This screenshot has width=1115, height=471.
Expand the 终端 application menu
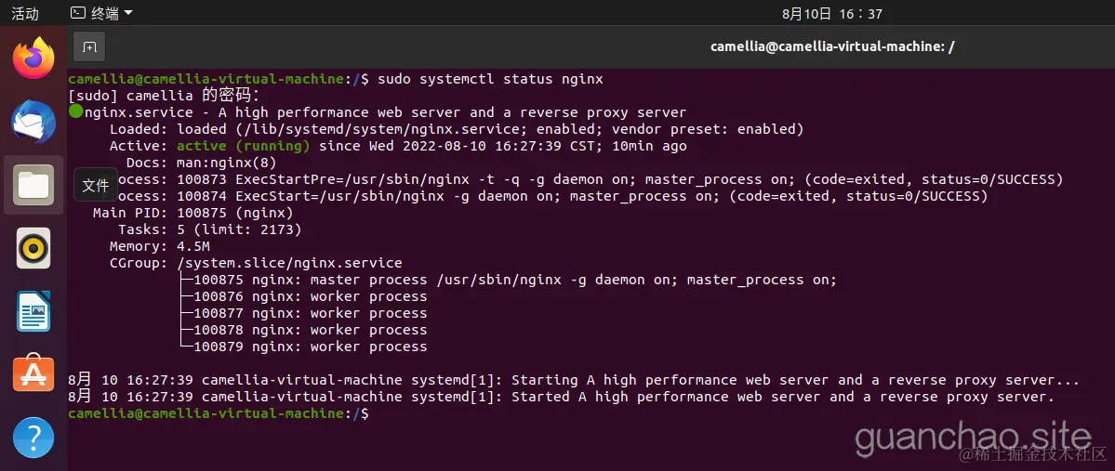[102, 13]
